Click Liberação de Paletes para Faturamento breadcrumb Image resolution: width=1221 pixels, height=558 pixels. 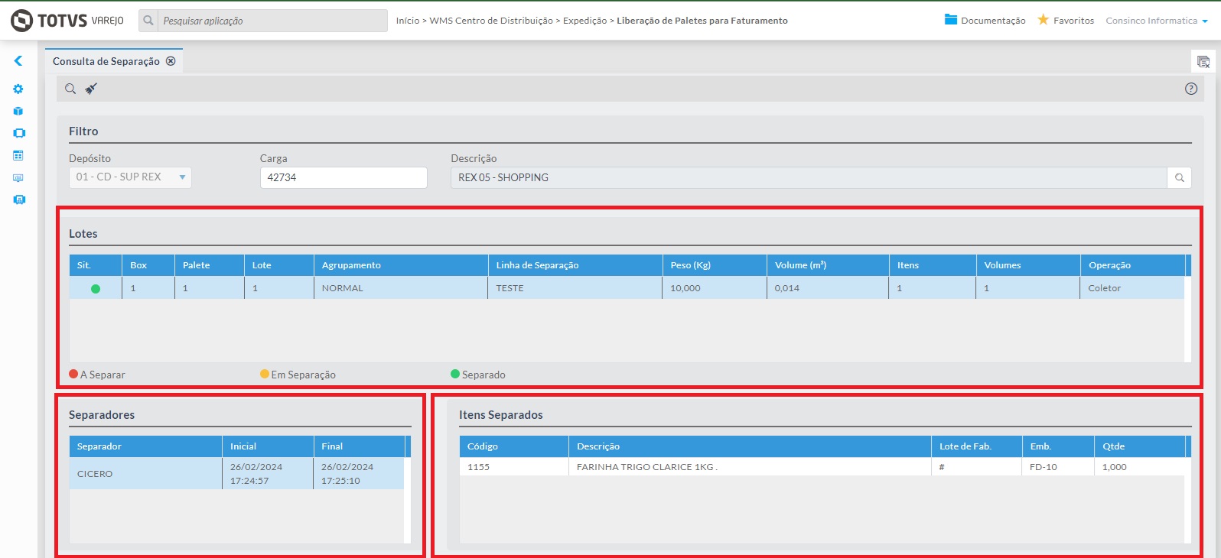[x=702, y=21]
